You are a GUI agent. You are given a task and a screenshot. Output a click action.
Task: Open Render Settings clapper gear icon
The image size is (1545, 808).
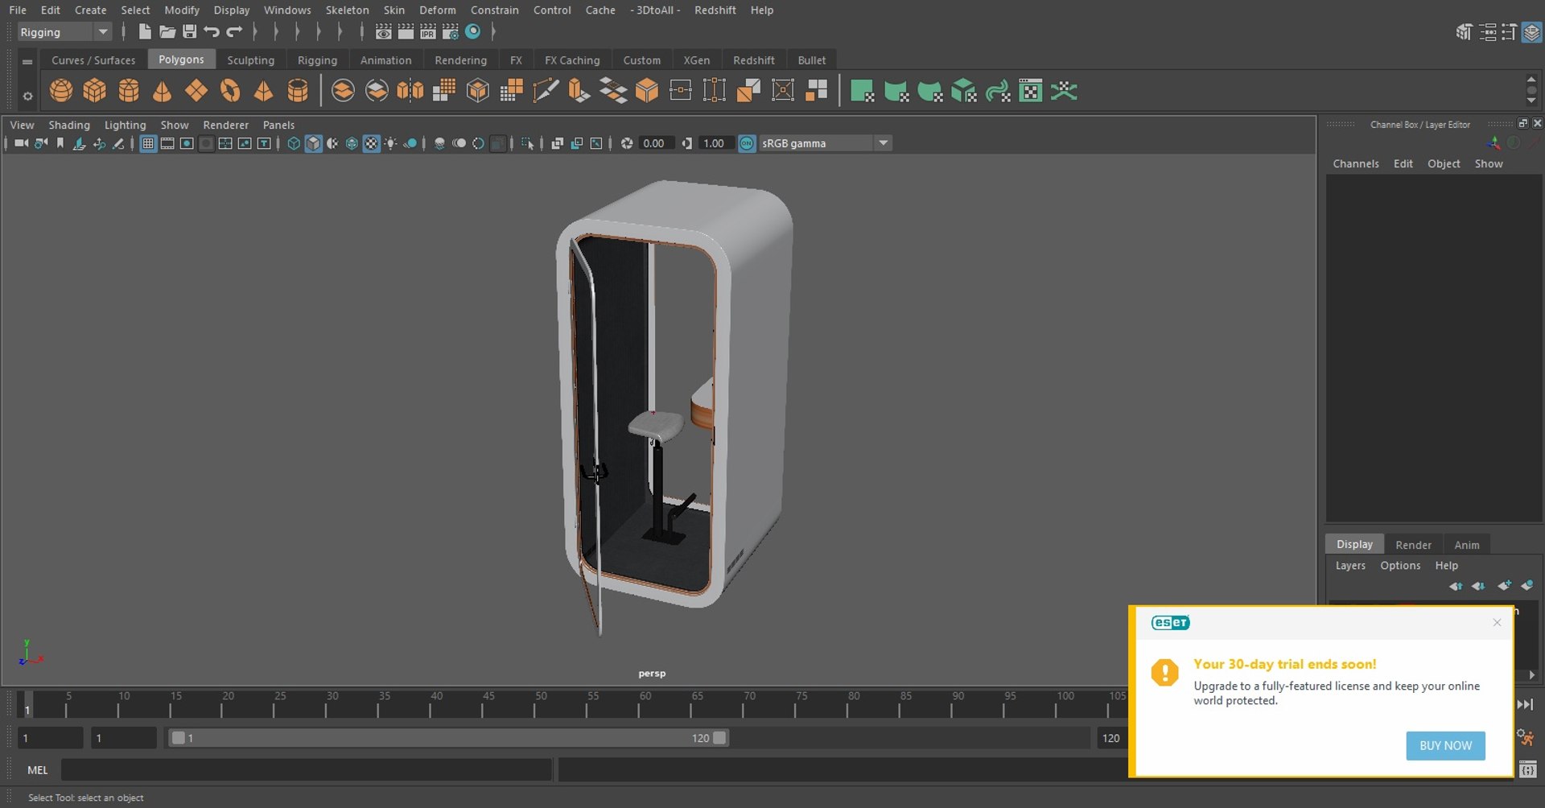point(451,31)
